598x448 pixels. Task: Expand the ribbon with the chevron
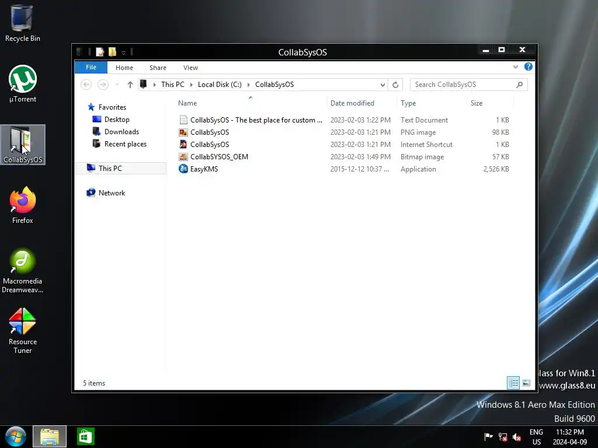pyautogui.click(x=516, y=67)
